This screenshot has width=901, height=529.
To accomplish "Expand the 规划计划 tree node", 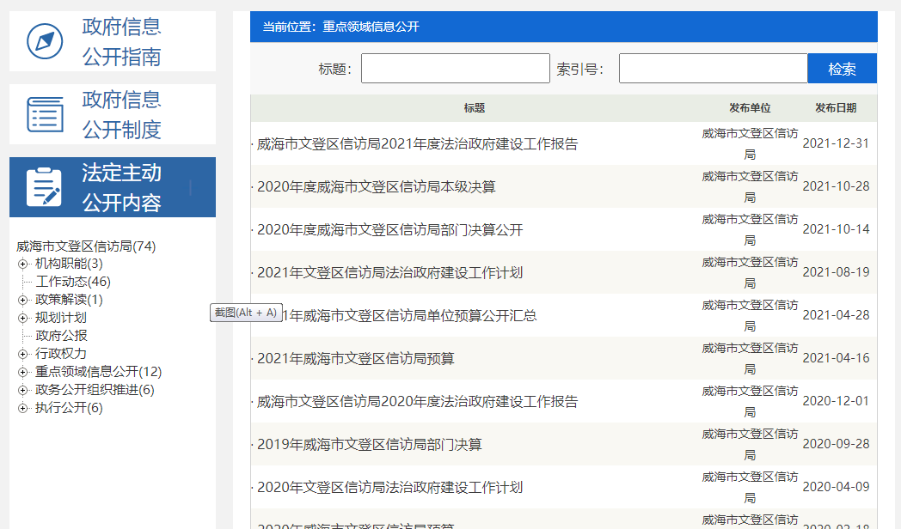I will click(23, 318).
